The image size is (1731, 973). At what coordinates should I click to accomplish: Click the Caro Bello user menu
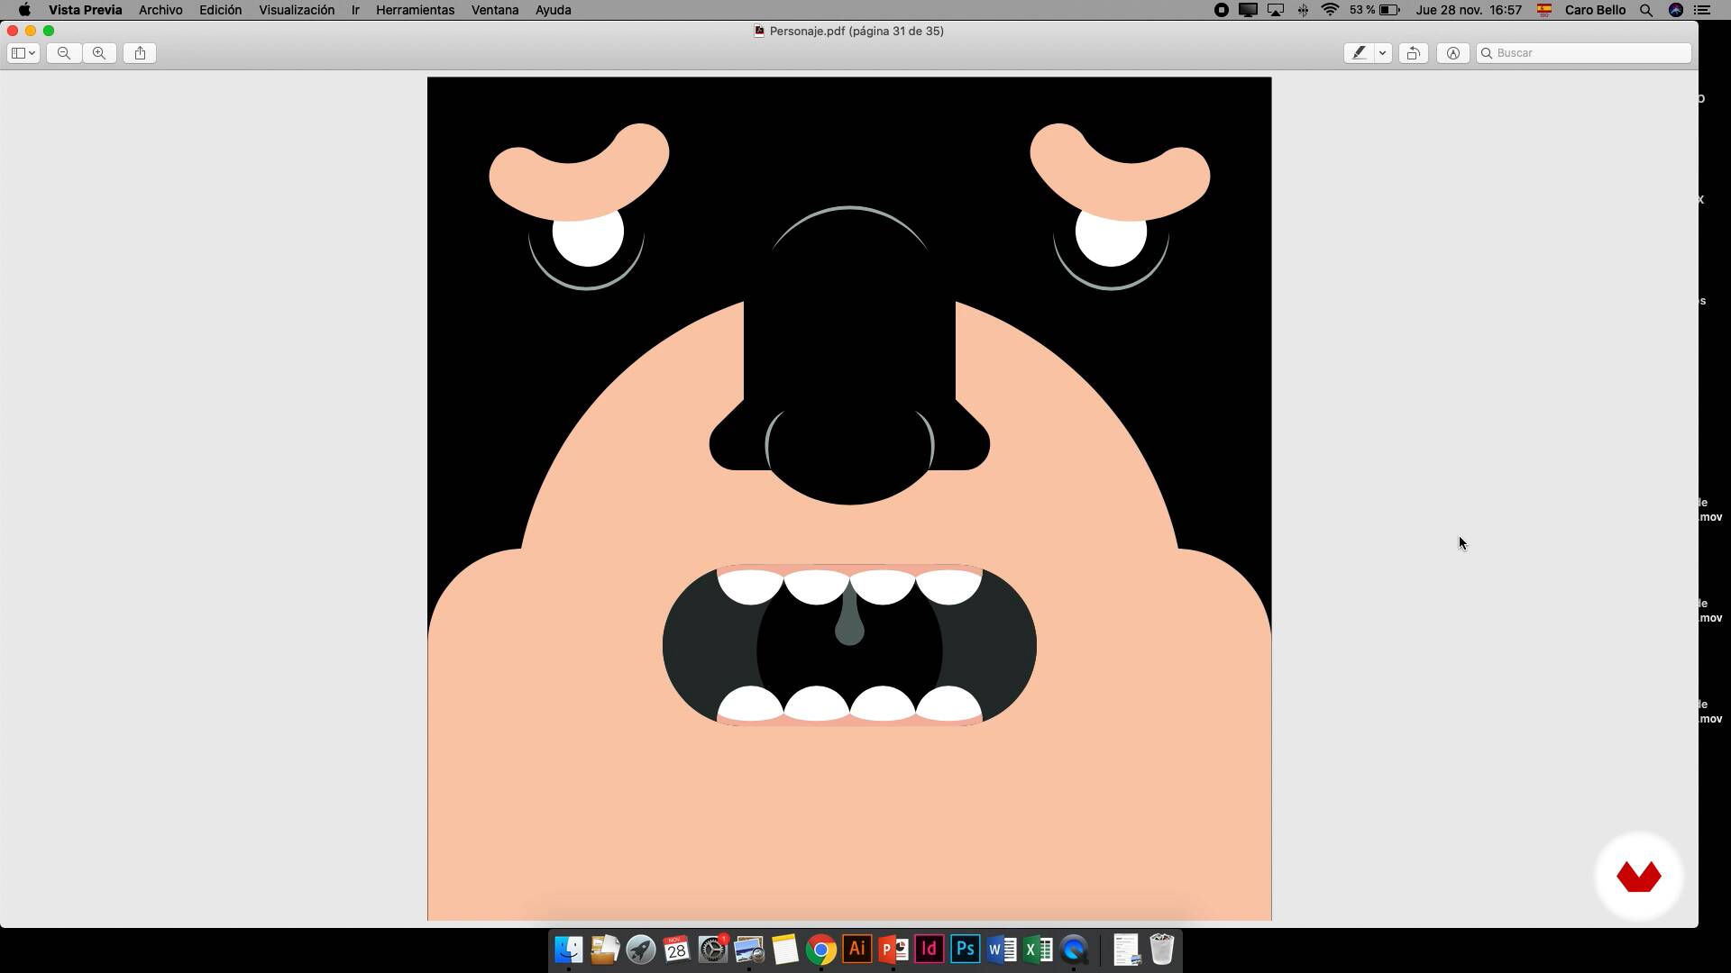tap(1595, 10)
